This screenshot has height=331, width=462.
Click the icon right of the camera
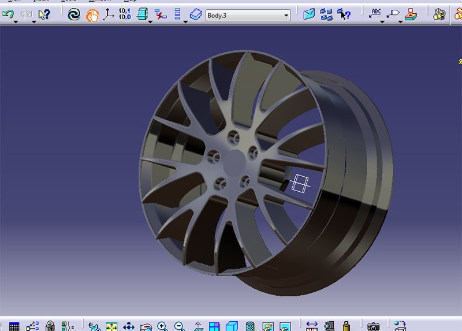(x=400, y=326)
